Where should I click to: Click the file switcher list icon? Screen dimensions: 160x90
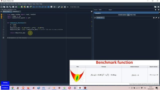(x=13, y=7)
